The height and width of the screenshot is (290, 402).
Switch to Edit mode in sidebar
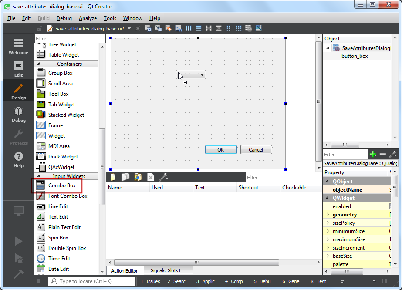coord(18,69)
